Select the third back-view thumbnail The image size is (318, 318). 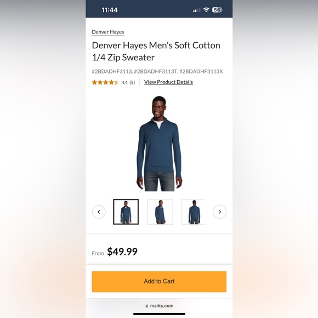click(x=194, y=212)
